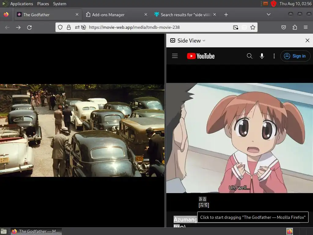Open the Applications menu
The height and width of the screenshot is (235, 313).
[22, 4]
